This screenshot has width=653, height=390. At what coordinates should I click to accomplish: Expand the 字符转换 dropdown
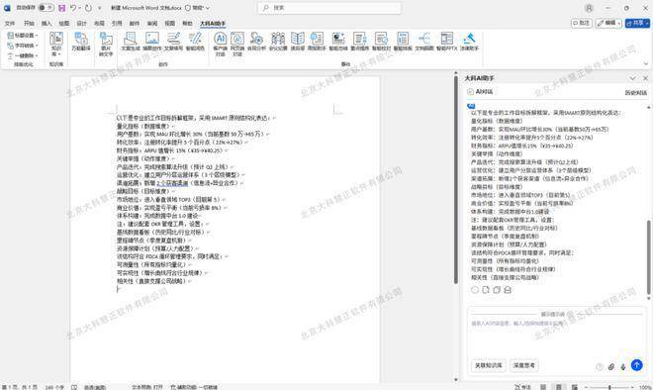(x=23, y=46)
